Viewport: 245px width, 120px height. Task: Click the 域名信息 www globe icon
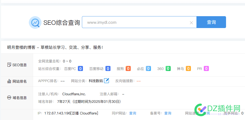coord(9,98)
